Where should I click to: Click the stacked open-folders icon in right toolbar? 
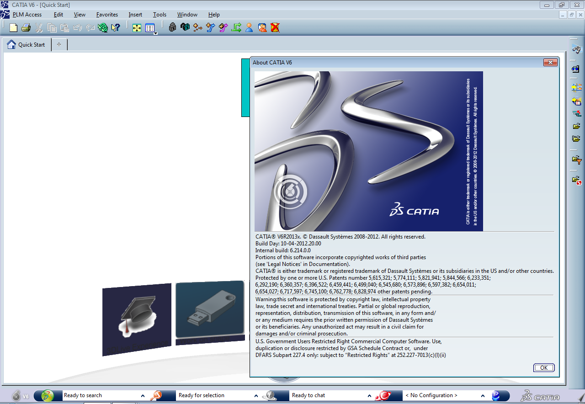576,139
